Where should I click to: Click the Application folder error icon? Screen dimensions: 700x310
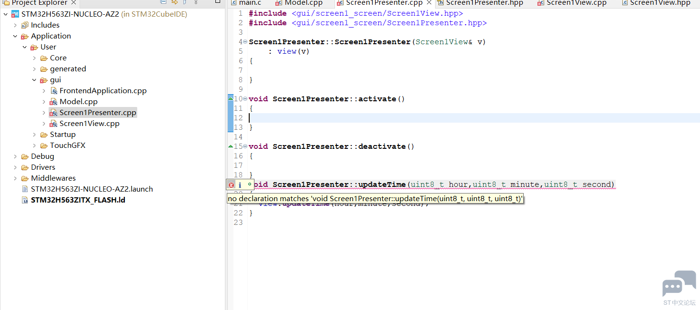point(25,36)
